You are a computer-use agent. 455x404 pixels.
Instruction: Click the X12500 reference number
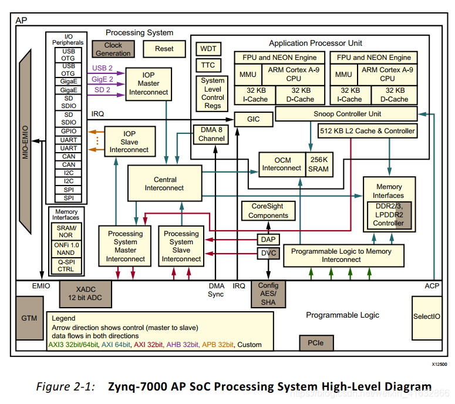point(439,365)
